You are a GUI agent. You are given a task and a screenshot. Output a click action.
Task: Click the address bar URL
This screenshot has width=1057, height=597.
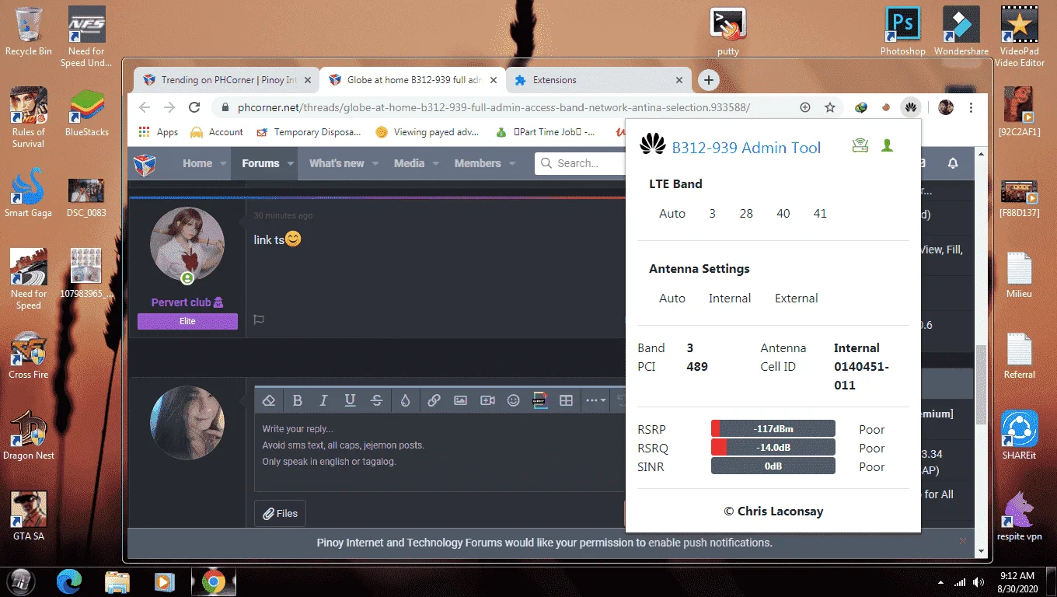494,107
